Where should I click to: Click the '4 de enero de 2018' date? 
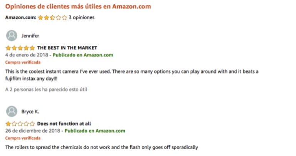27,55
